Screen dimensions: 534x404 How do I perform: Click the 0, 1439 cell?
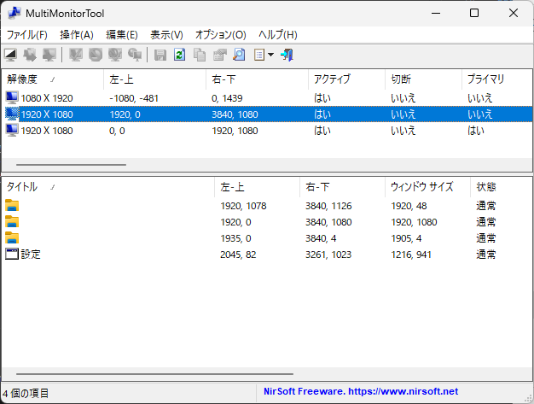[x=227, y=98]
